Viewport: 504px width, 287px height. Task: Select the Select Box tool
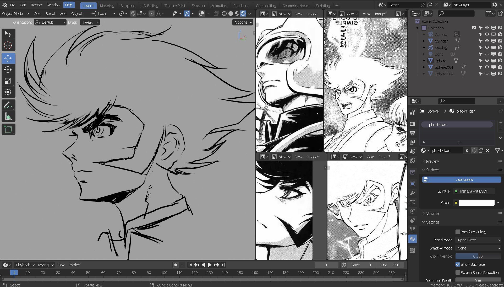click(8, 34)
